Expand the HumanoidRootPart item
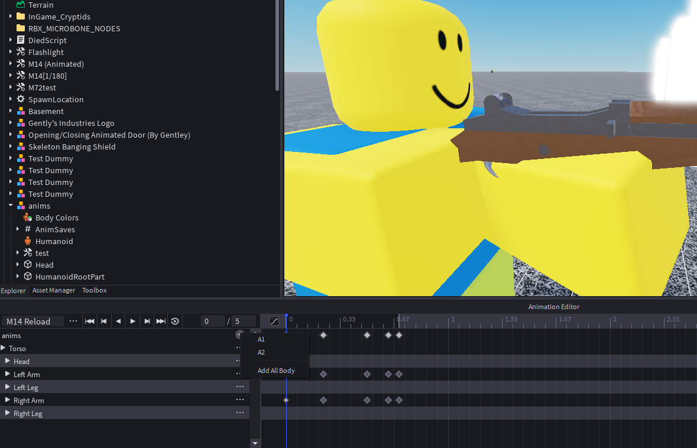697x448 pixels. 17,277
